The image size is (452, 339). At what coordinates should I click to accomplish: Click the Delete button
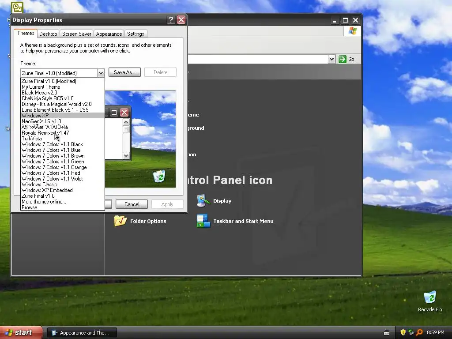pos(160,72)
